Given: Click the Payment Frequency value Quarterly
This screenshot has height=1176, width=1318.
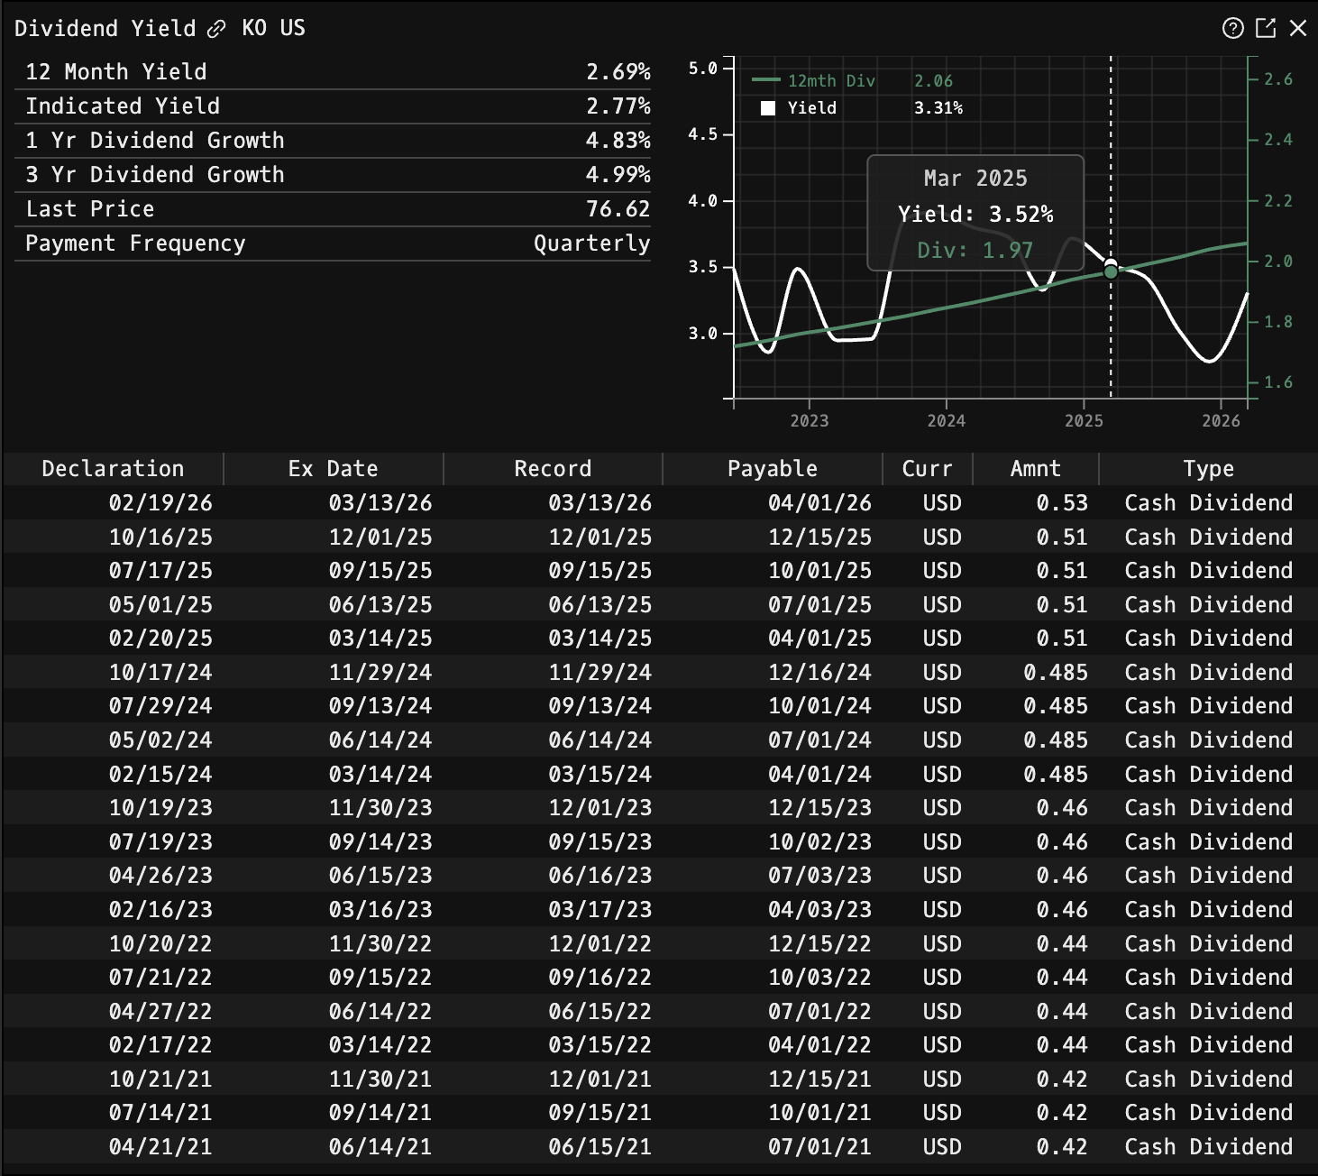Looking at the screenshot, I should pyautogui.click(x=592, y=243).
